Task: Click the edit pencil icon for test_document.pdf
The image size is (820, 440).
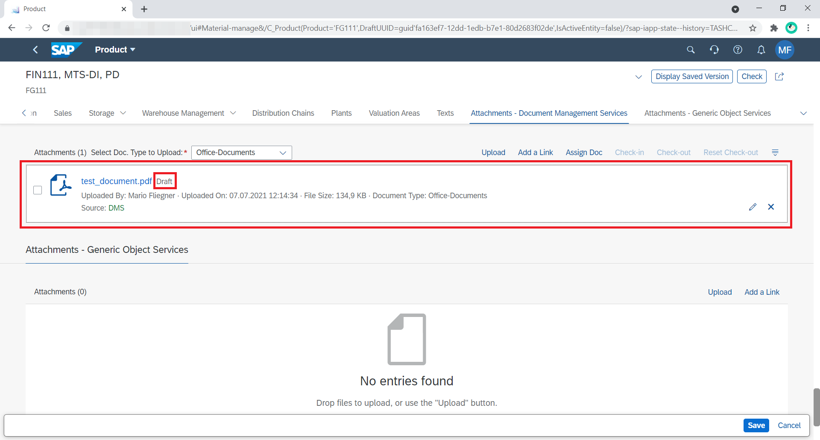Action: 753,207
